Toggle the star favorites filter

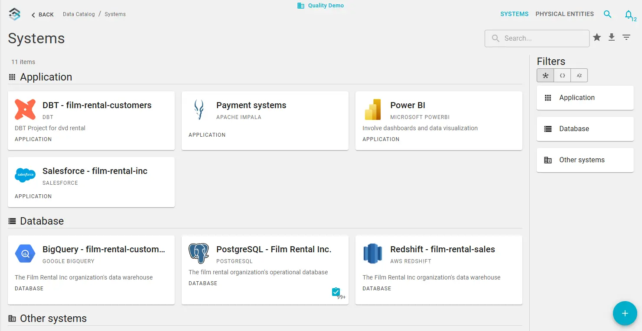(x=597, y=38)
